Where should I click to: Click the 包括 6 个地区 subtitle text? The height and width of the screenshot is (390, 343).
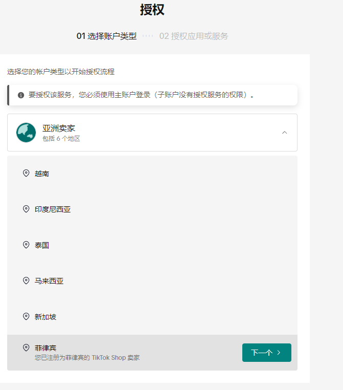point(61,139)
